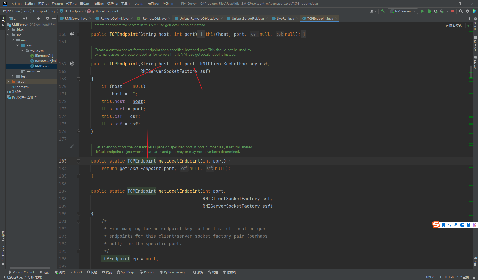Click the green checkmark inspection status icon

[x=469, y=25]
